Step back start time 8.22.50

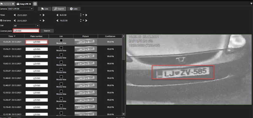[57, 15]
